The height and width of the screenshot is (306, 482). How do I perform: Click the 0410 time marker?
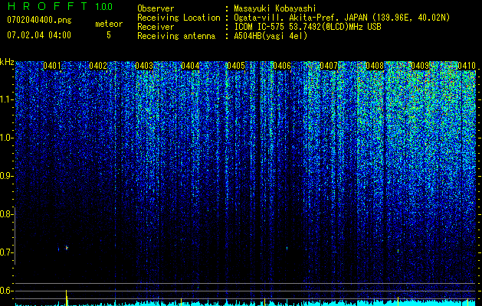(x=467, y=66)
